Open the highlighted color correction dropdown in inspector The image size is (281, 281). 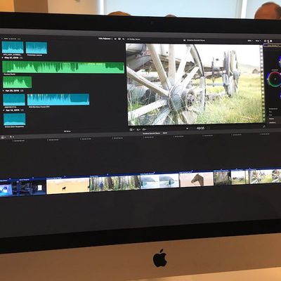(x=273, y=46)
